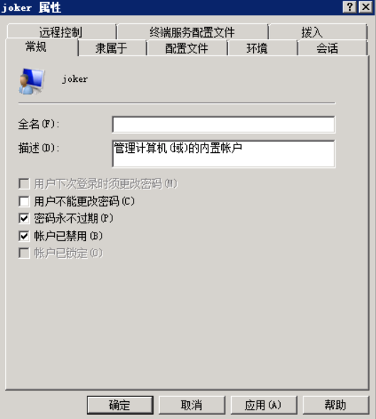This screenshot has width=376, height=419.
Task: Close the joker 属性 dialog window
Action: pyautogui.click(x=365, y=7)
